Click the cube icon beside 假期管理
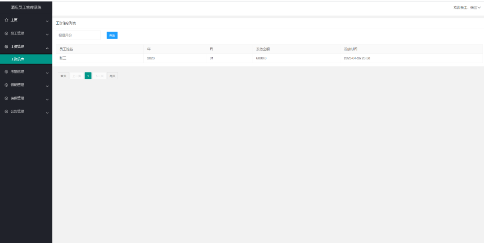 (6, 85)
